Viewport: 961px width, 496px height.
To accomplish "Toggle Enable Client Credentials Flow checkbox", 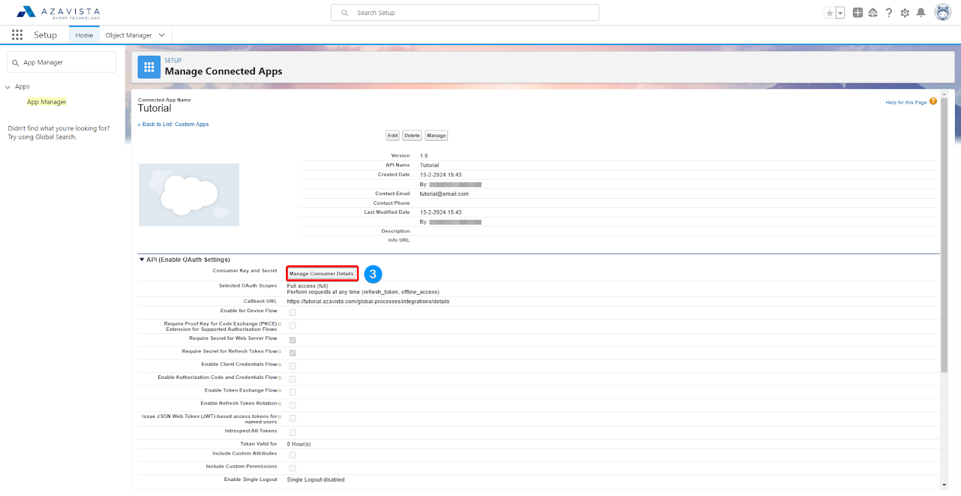I will point(293,366).
